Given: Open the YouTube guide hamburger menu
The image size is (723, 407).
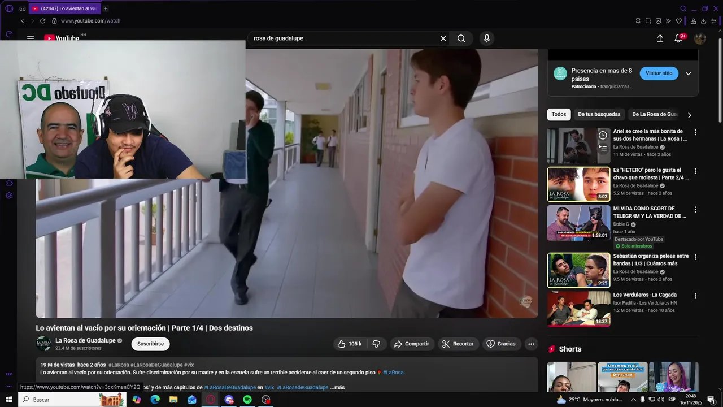Looking at the screenshot, I should [x=31, y=38].
